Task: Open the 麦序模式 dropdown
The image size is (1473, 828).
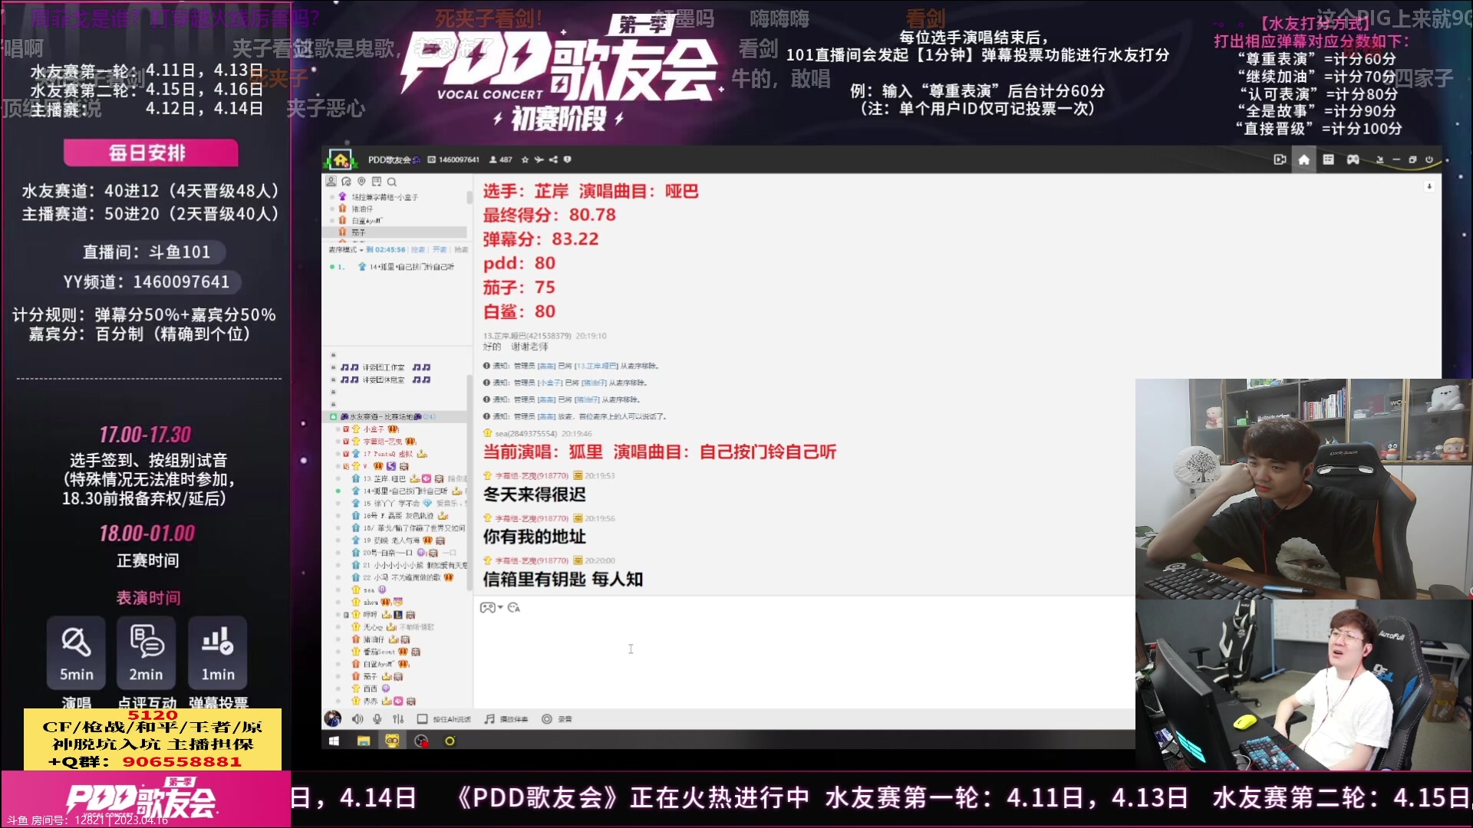Action: click(345, 249)
